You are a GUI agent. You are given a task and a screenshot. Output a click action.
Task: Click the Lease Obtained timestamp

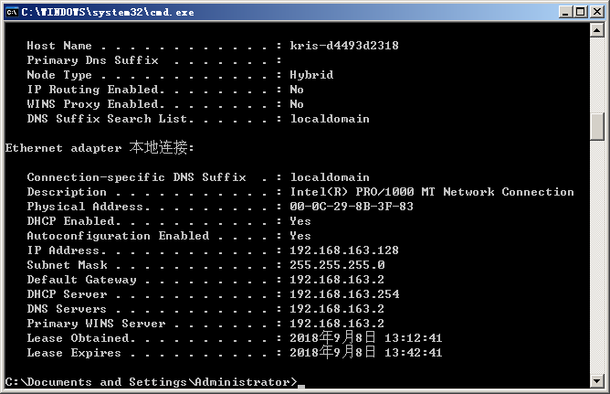pos(365,338)
